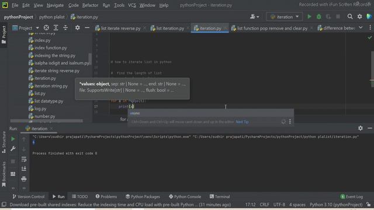374x210 pixels.
Task: Open the Refactor menu
Action: [x=90, y=5]
